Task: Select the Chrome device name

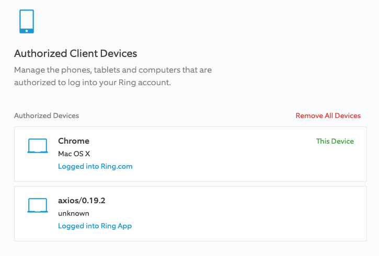Action: click(74, 141)
